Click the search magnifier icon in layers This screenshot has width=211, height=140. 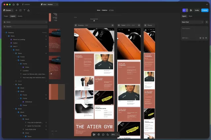(5, 26)
